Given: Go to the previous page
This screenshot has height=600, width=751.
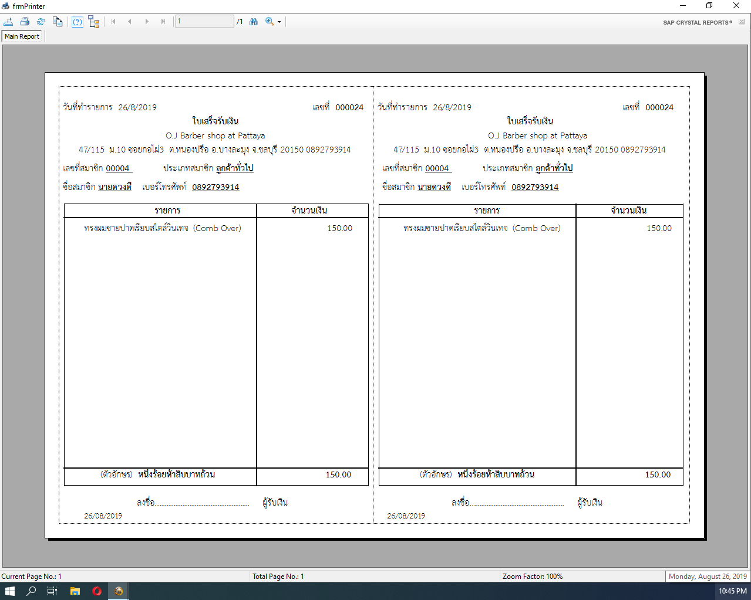Looking at the screenshot, I should [x=130, y=22].
